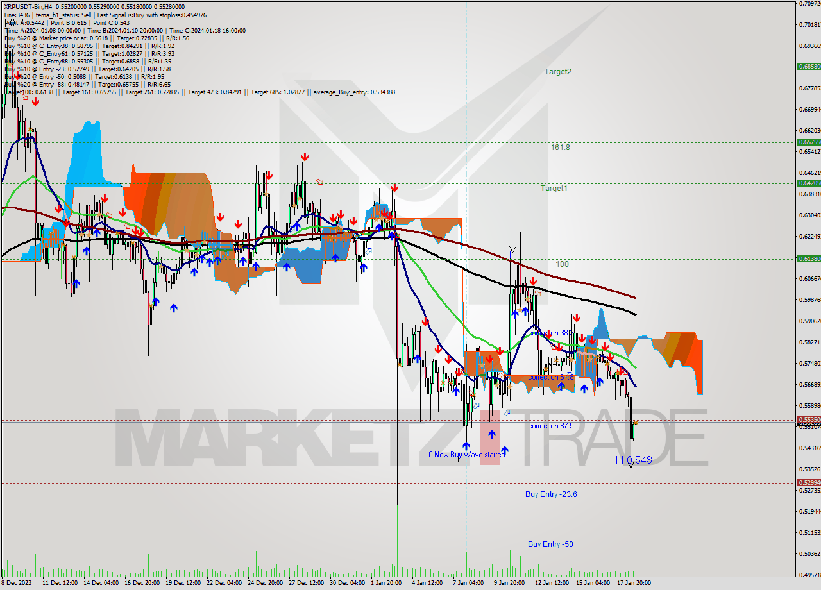Select the 'Entry -88: 0.48147' line
This screenshot has height=590, width=821.
point(87,84)
